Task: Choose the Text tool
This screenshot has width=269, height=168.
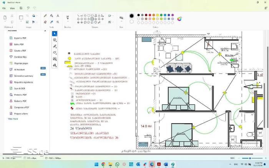Action: 58,16
